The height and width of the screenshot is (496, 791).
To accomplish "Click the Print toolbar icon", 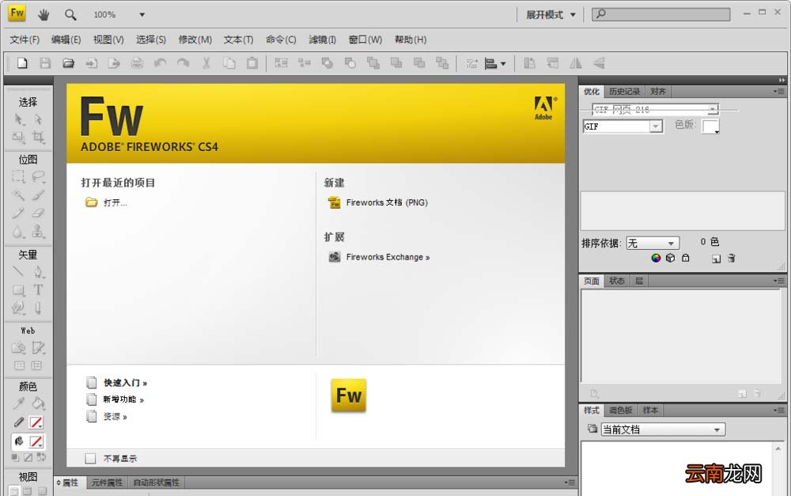I will click(137, 63).
